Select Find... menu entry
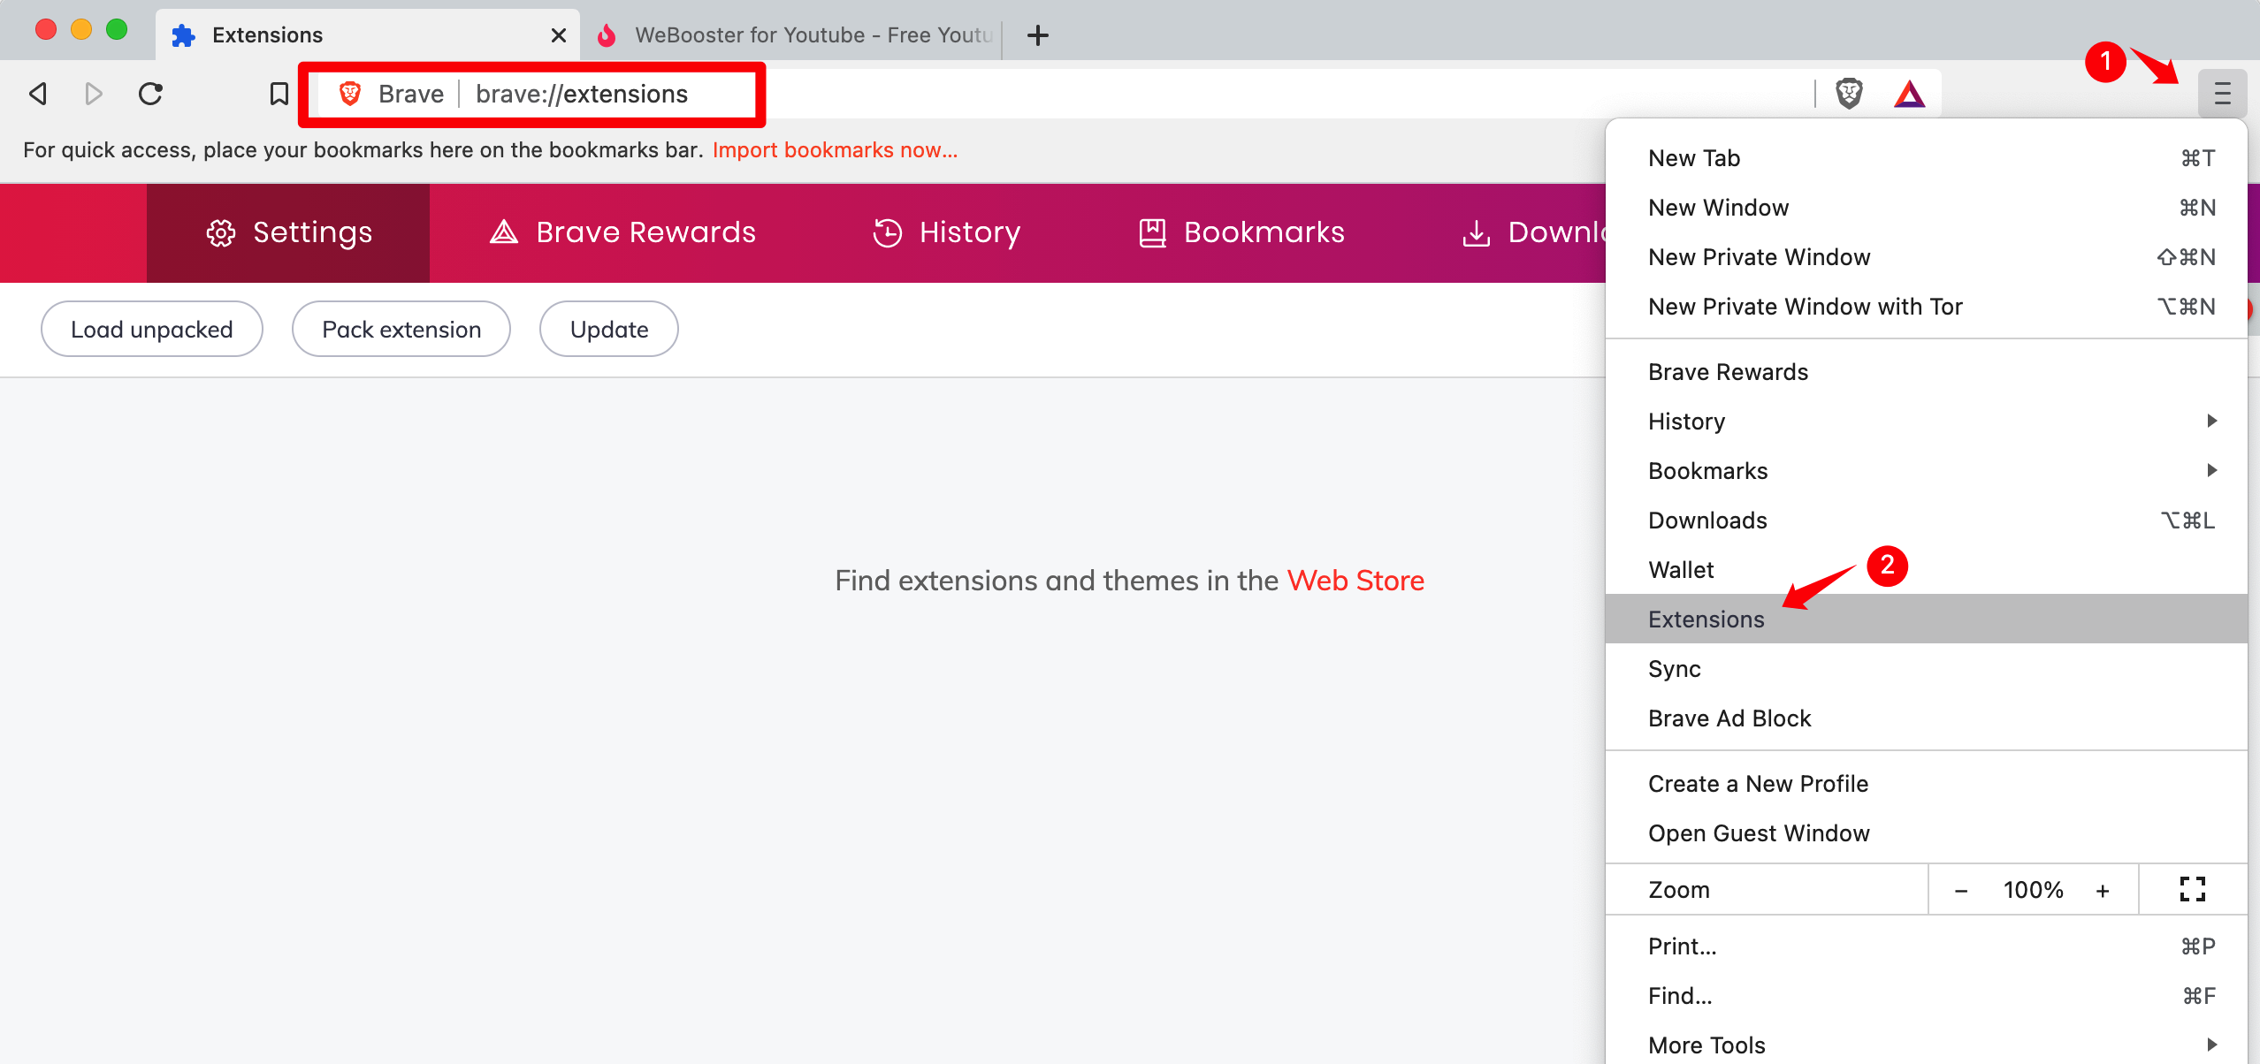Image resolution: width=2260 pixels, height=1064 pixels. coord(1926,996)
